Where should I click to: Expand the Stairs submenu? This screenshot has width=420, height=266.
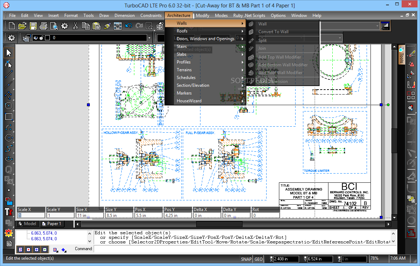[x=206, y=47]
